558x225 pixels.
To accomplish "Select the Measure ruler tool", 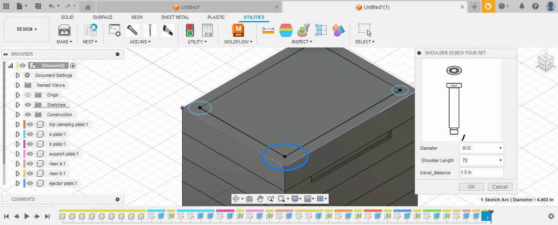I will click(268, 30).
